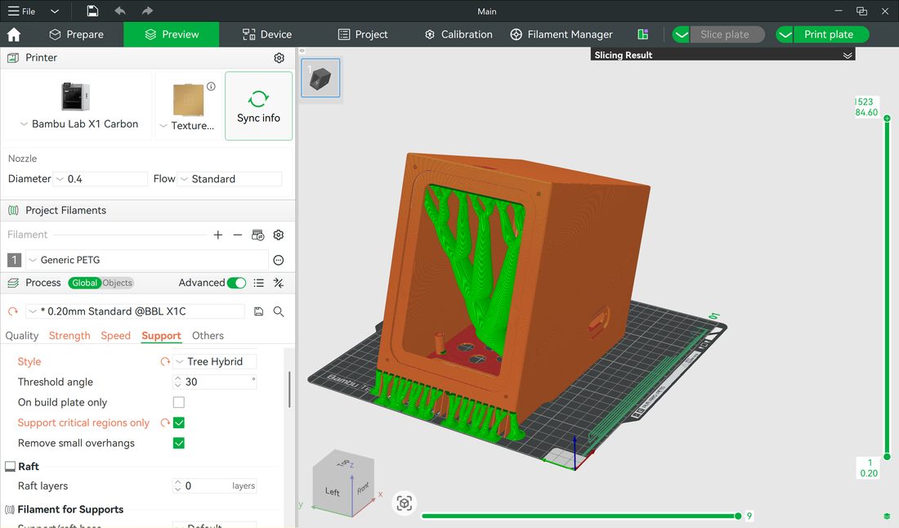Open the Generic PETG filament dropdown
Image resolution: width=899 pixels, height=528 pixels.
click(147, 260)
